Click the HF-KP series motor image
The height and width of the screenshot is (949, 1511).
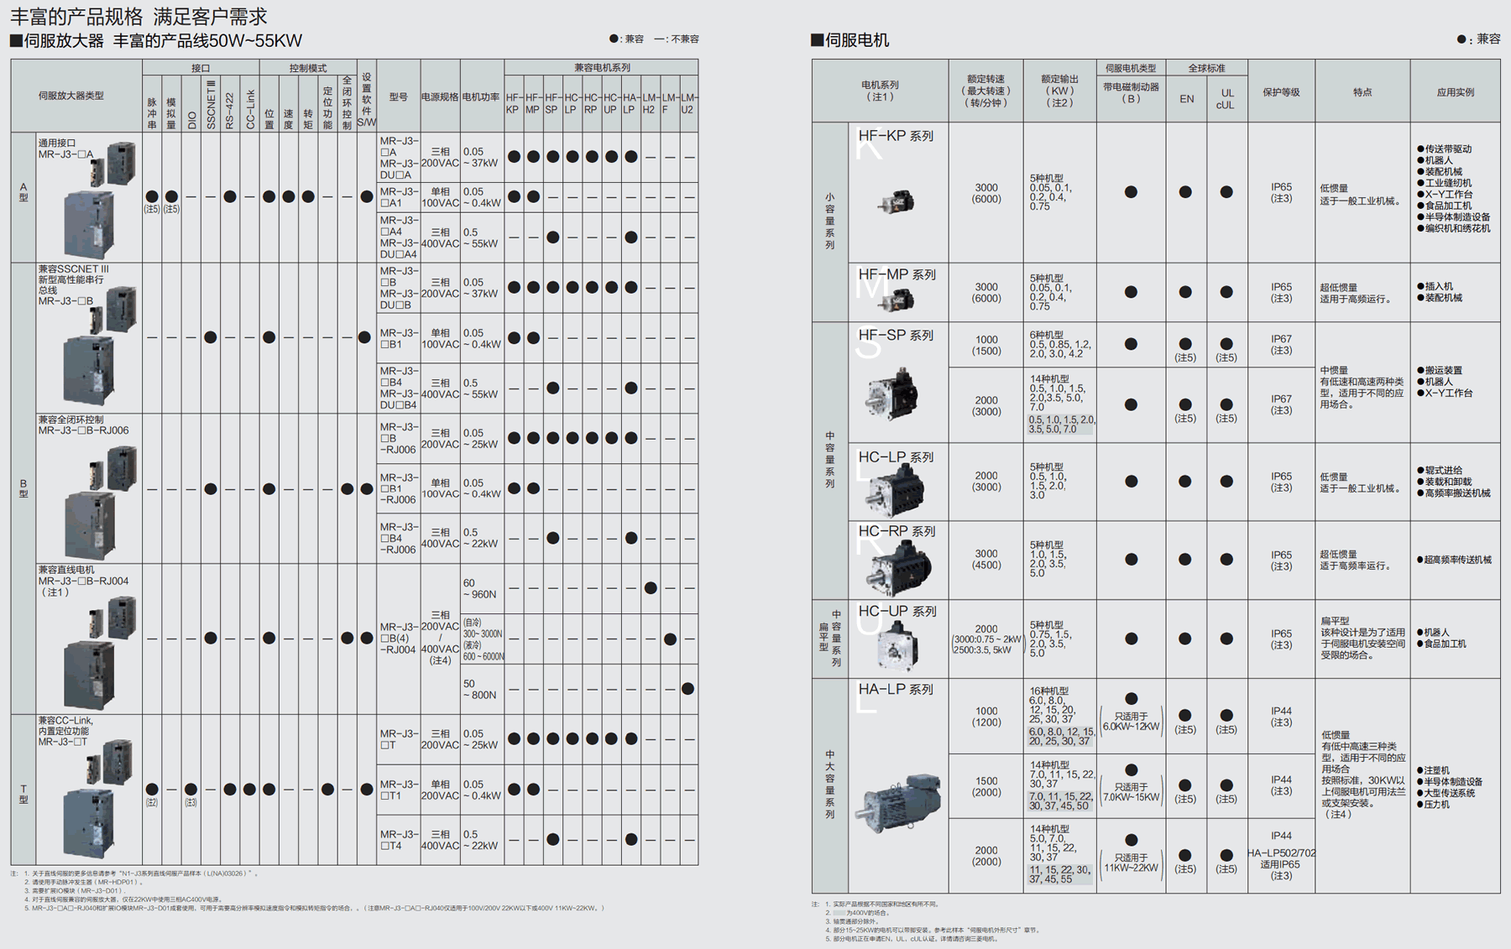(896, 202)
